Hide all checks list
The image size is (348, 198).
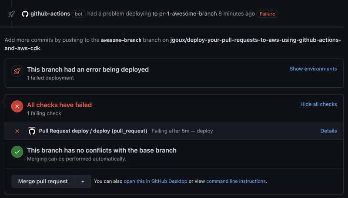(318, 104)
